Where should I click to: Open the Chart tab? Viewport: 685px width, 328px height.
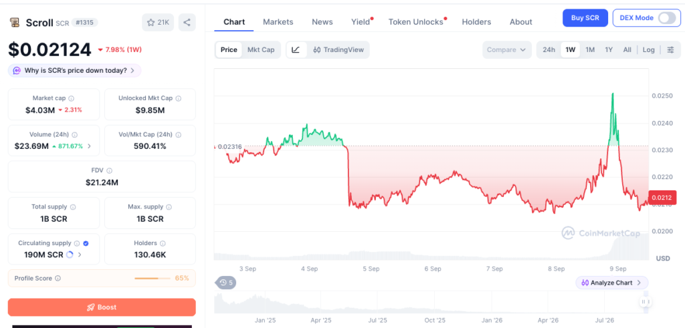[234, 22]
